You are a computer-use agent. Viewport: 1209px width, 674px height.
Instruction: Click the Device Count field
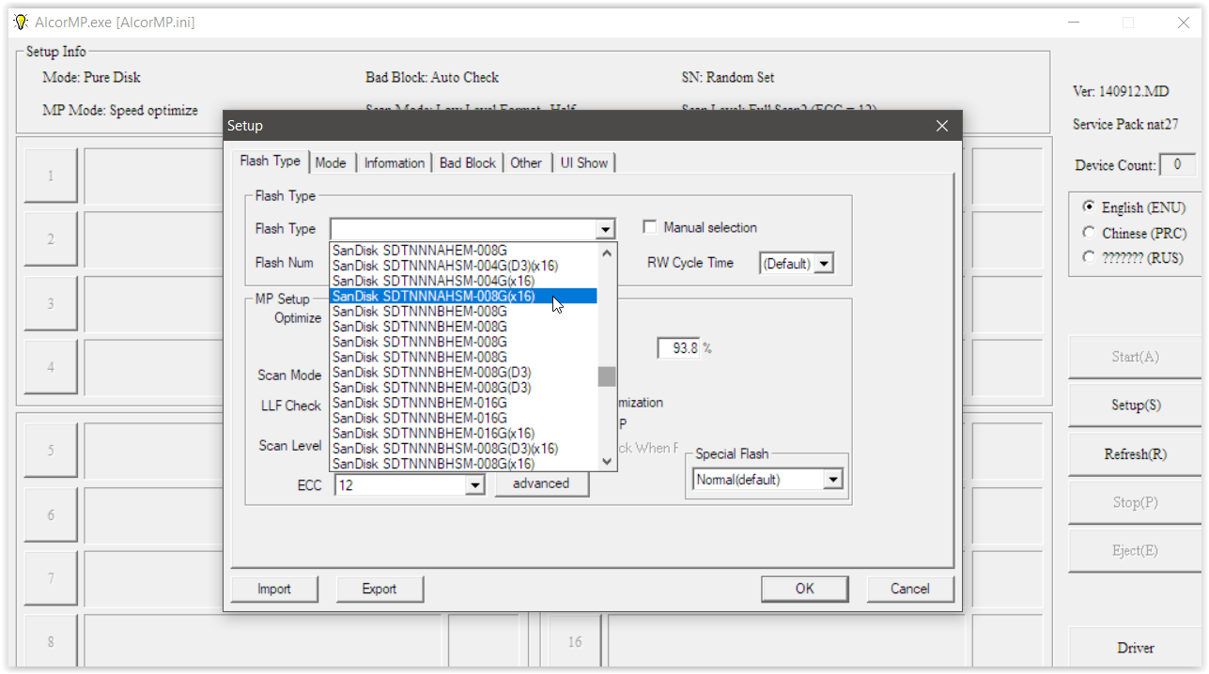[x=1177, y=165]
